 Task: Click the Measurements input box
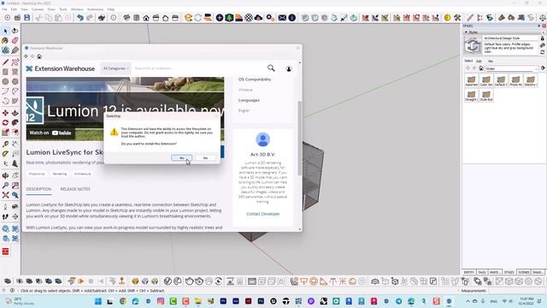click(516, 291)
